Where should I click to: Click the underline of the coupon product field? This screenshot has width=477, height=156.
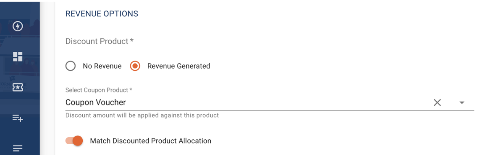tap(270, 110)
